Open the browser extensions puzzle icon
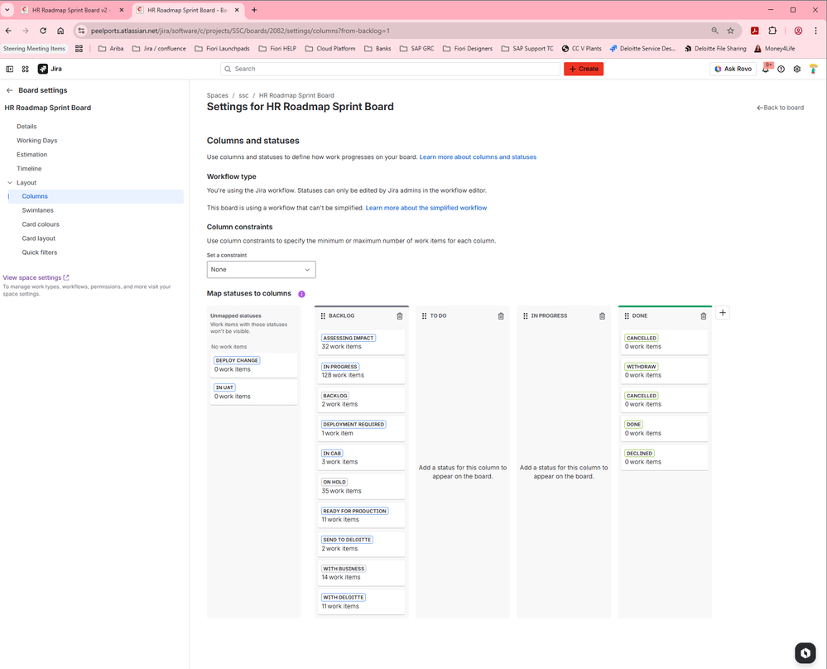The image size is (827, 669). 772,30
